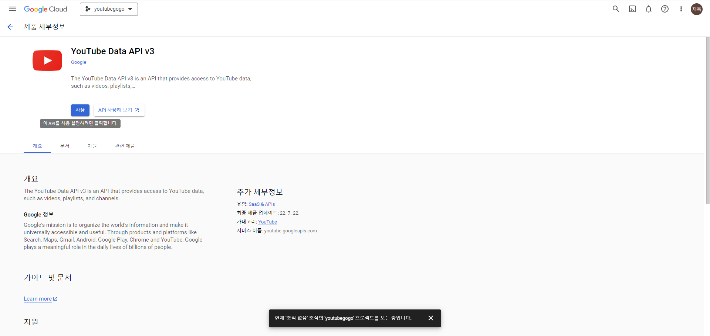Open the help question mark icon
The height and width of the screenshot is (336, 710).
[665, 9]
